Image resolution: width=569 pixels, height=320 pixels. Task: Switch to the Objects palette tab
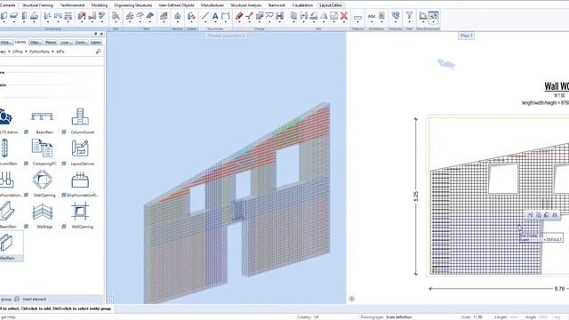[x=36, y=42]
